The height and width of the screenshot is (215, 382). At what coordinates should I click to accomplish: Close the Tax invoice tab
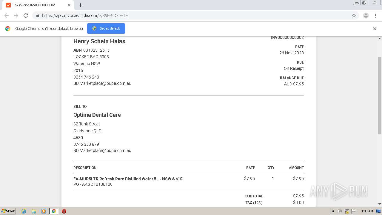click(69, 5)
